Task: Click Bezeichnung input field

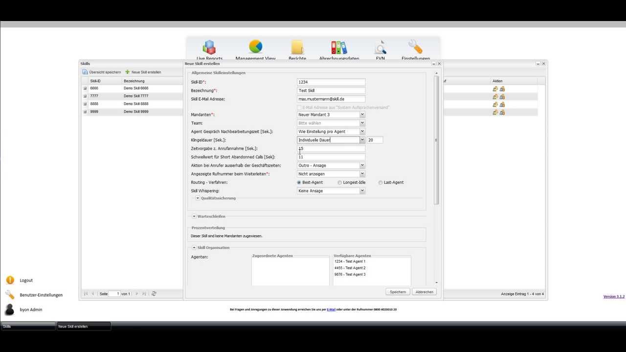Action: [331, 90]
